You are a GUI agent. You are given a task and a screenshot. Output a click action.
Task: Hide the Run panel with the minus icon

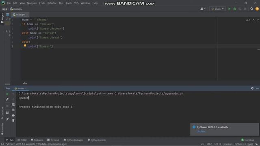(257, 88)
